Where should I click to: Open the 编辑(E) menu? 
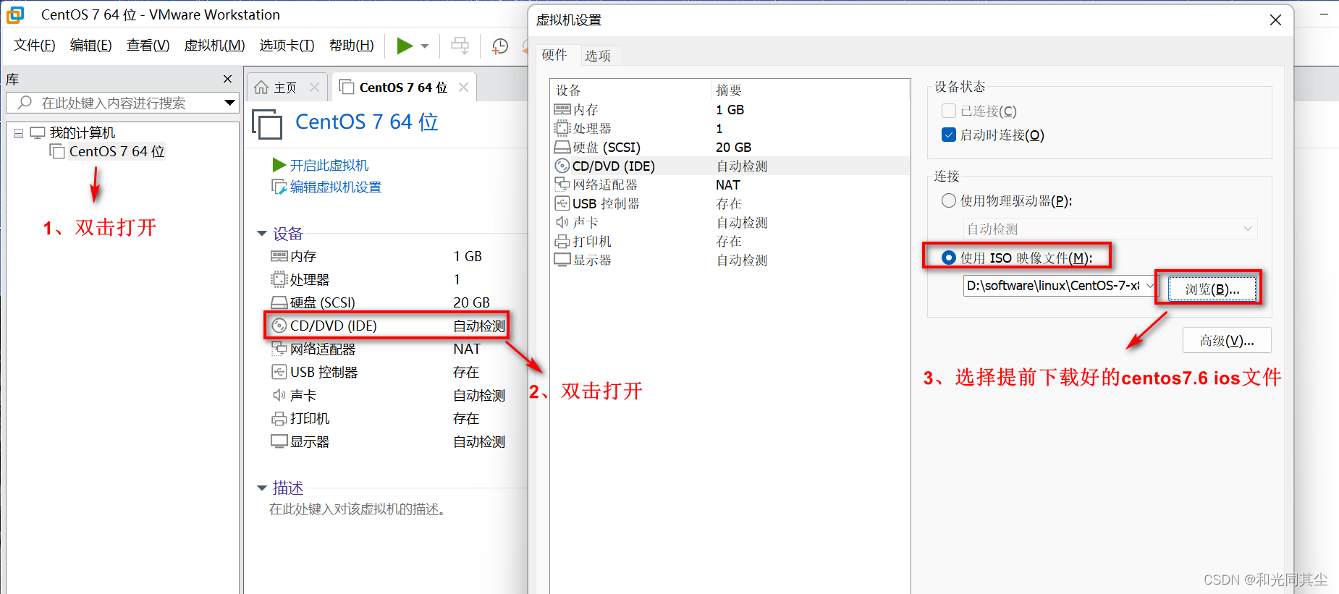pos(91,46)
